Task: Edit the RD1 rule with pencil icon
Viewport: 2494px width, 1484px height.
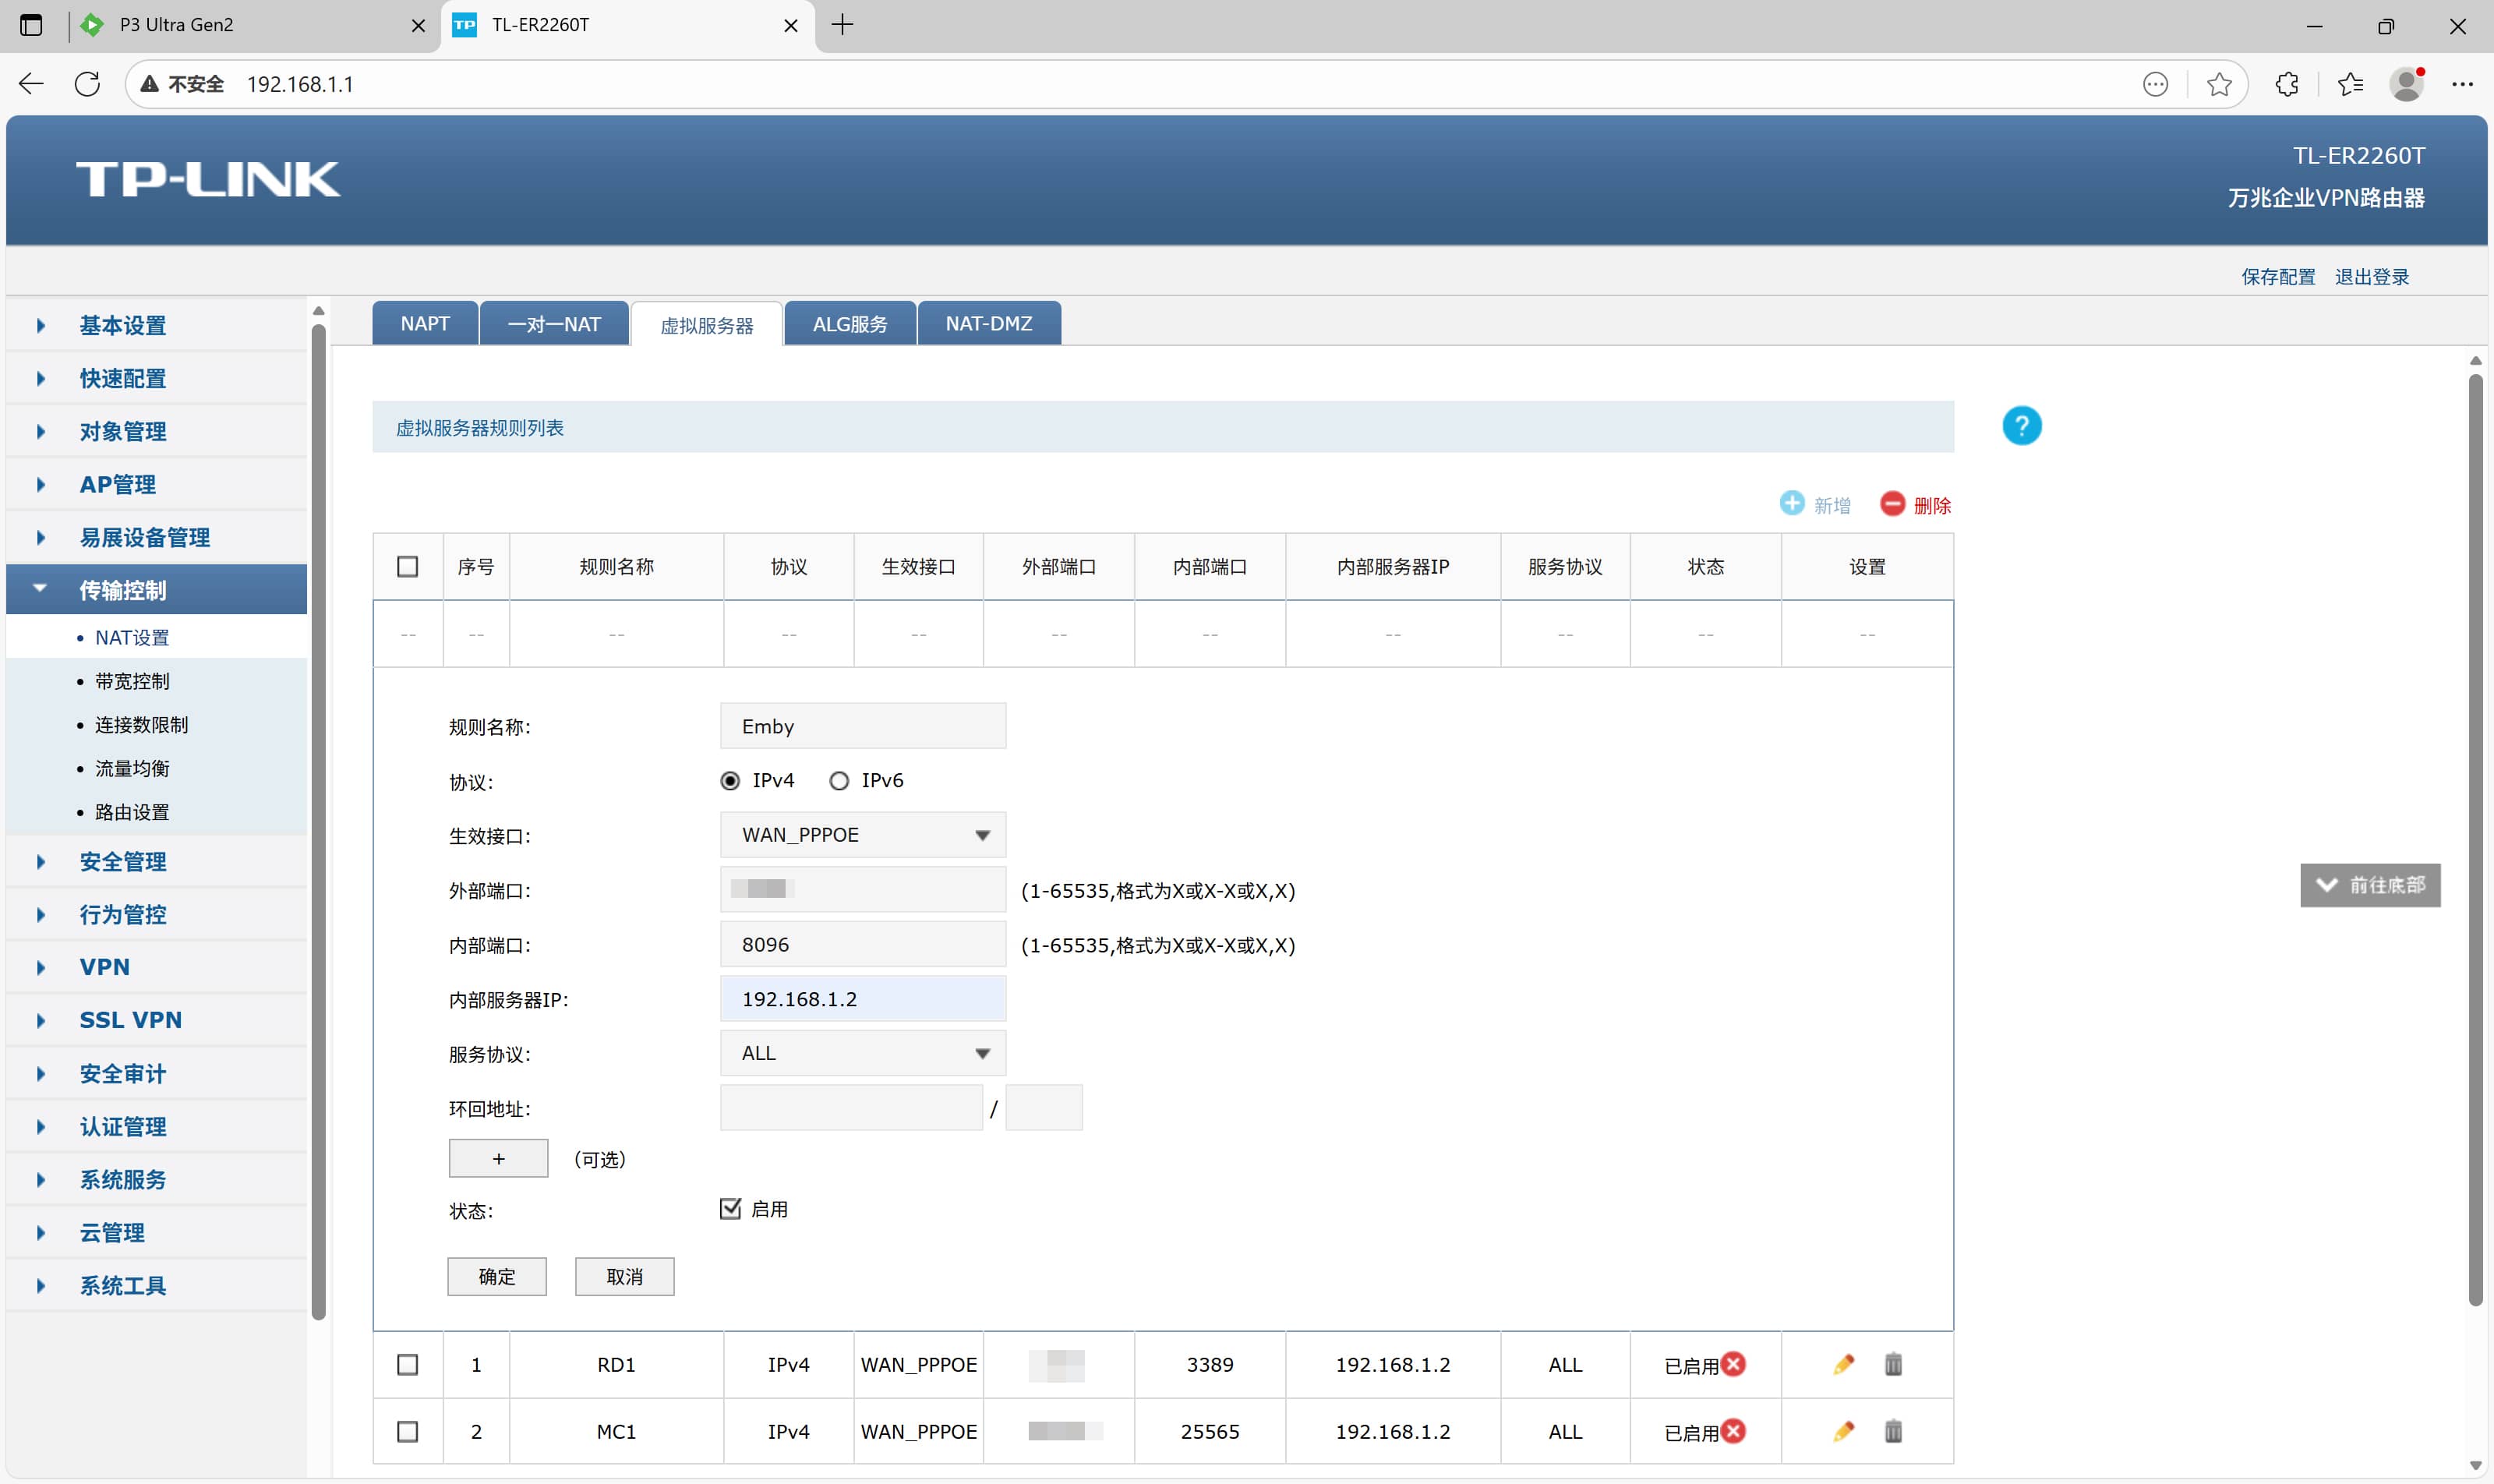Action: pyautogui.click(x=1843, y=1364)
